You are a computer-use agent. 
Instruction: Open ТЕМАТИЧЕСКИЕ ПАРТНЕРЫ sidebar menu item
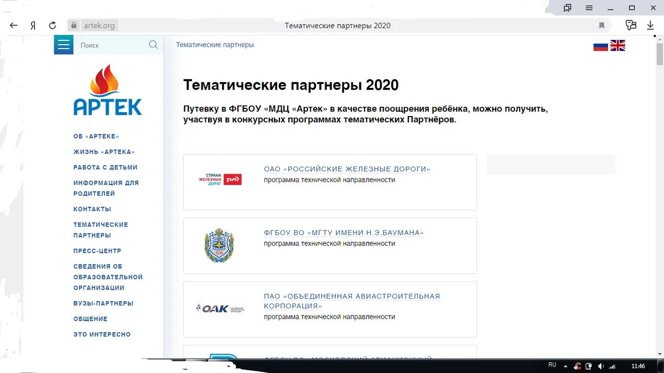tap(101, 230)
